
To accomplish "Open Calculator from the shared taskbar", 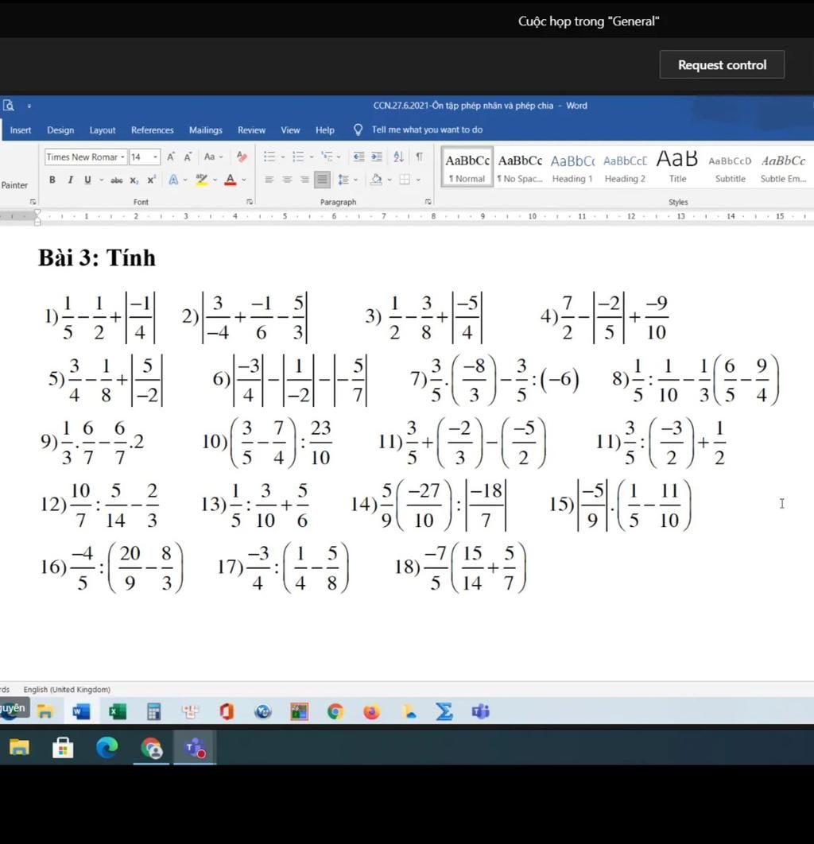I will pos(153,711).
